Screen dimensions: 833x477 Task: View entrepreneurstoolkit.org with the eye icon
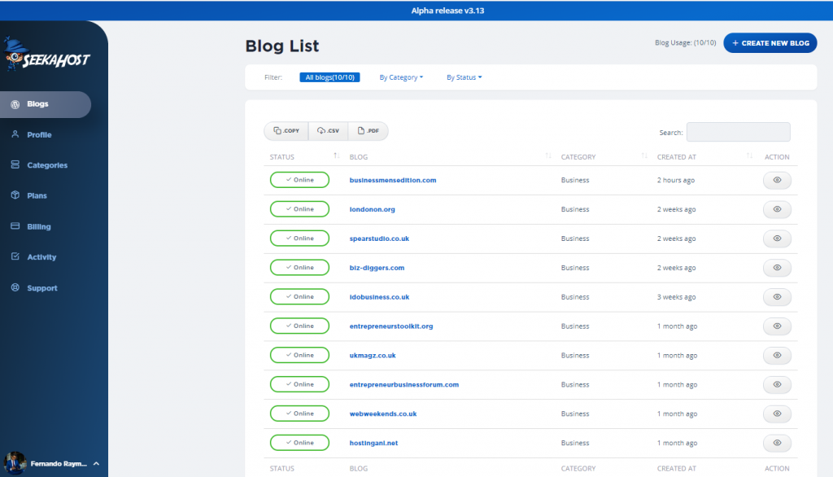[777, 326]
